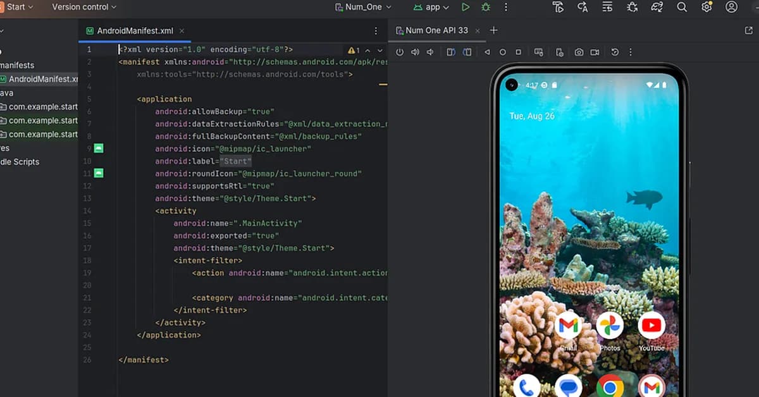Click the display mode icon in emulator toolbar
The height and width of the screenshot is (397, 759).
pos(539,52)
